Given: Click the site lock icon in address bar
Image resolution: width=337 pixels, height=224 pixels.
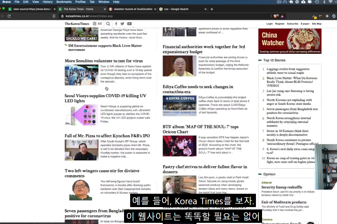Looking at the screenshot, I should (62, 16).
